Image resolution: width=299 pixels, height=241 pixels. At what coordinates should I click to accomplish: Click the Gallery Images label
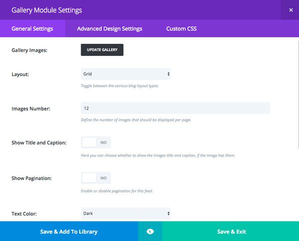click(29, 50)
